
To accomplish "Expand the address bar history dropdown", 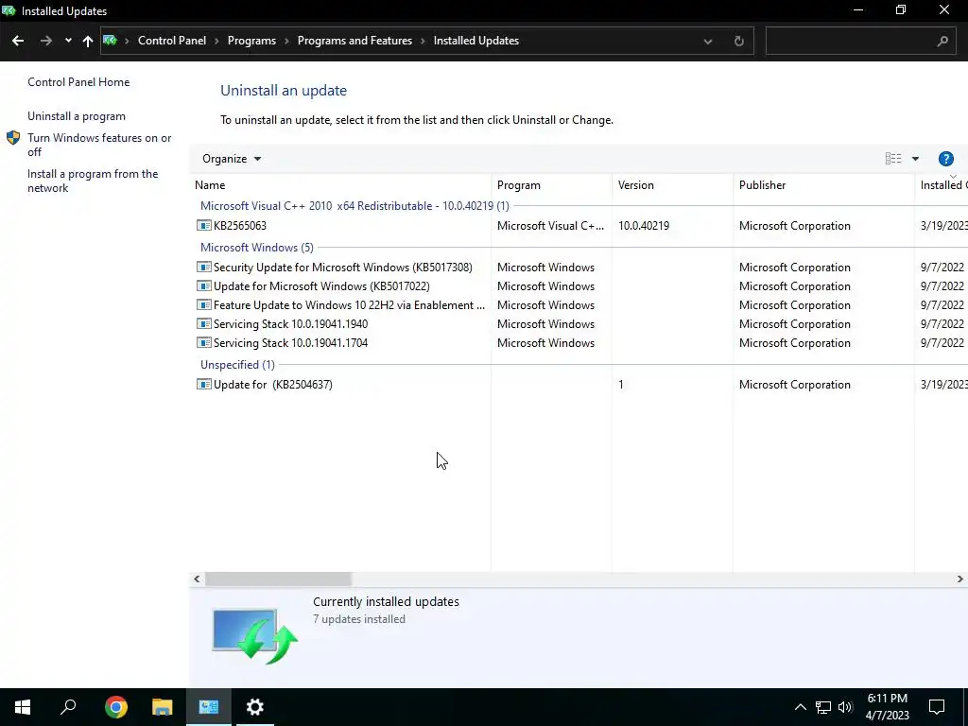I will [707, 42].
